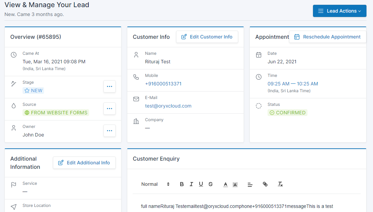Select 'New. Came 3 months ago.' subtitle

[34, 15]
